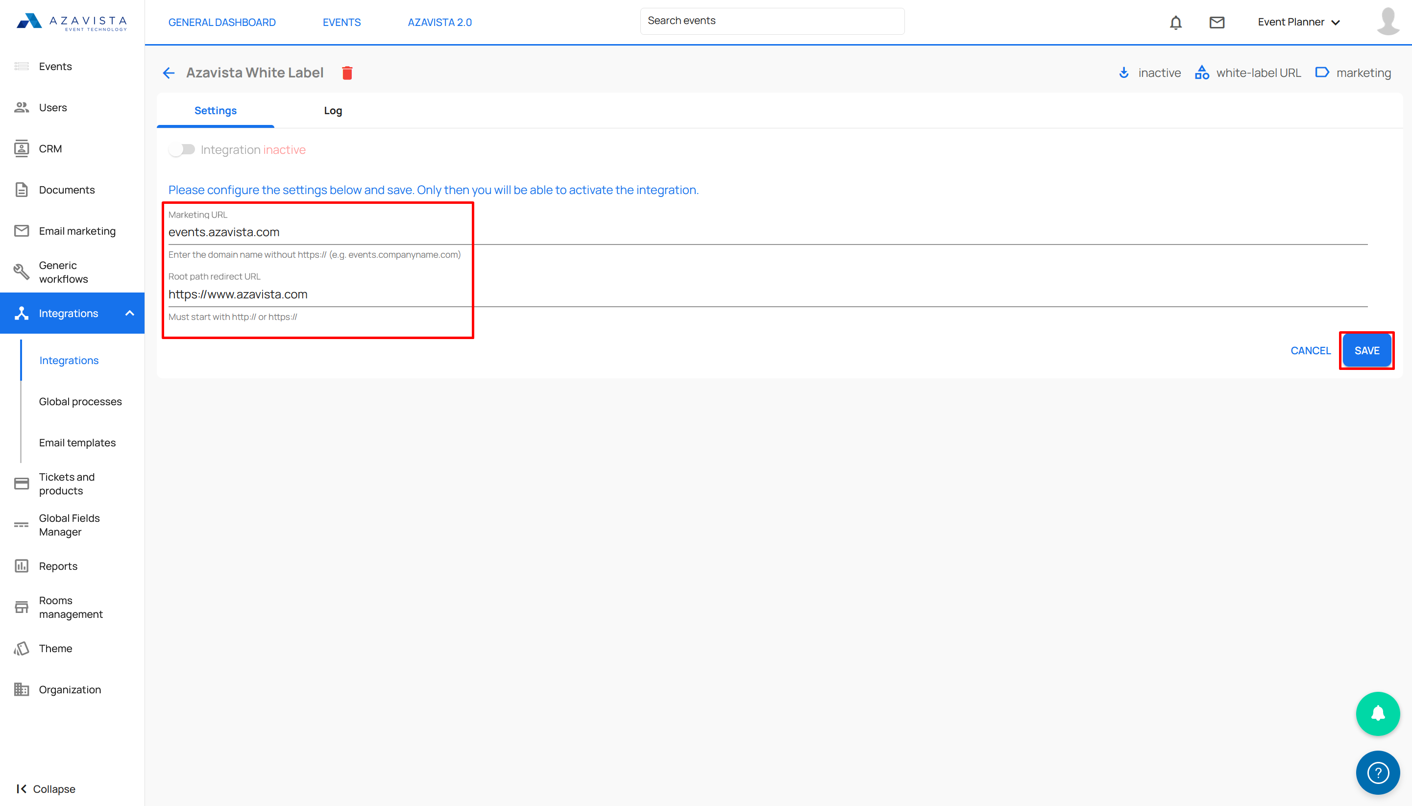Switch to the Settings tab
1412x806 pixels.
215,110
